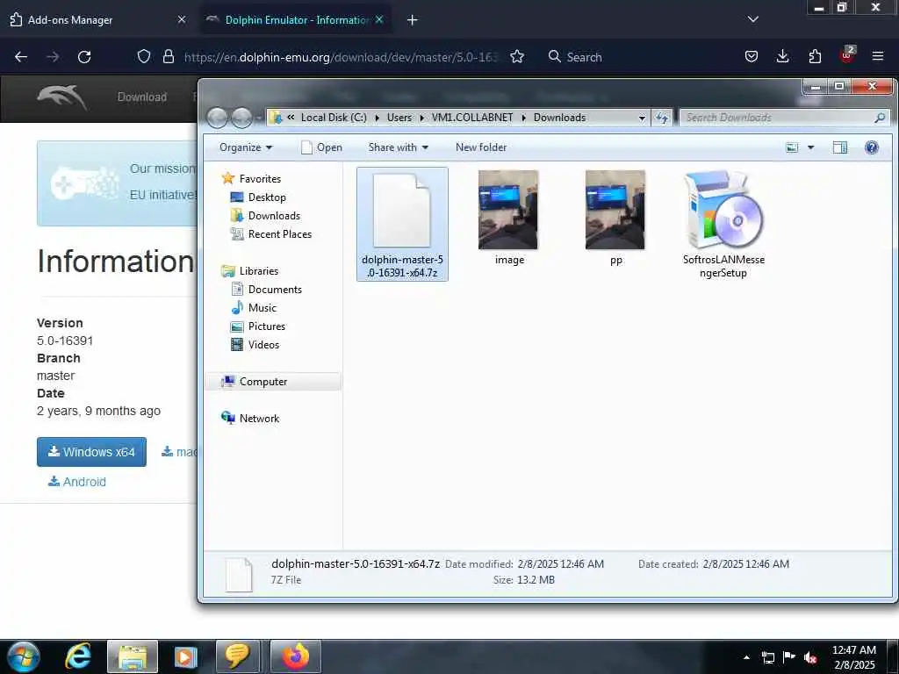This screenshot has height=674, width=899.
Task: Click New folder in toolbar
Action: click(481, 147)
